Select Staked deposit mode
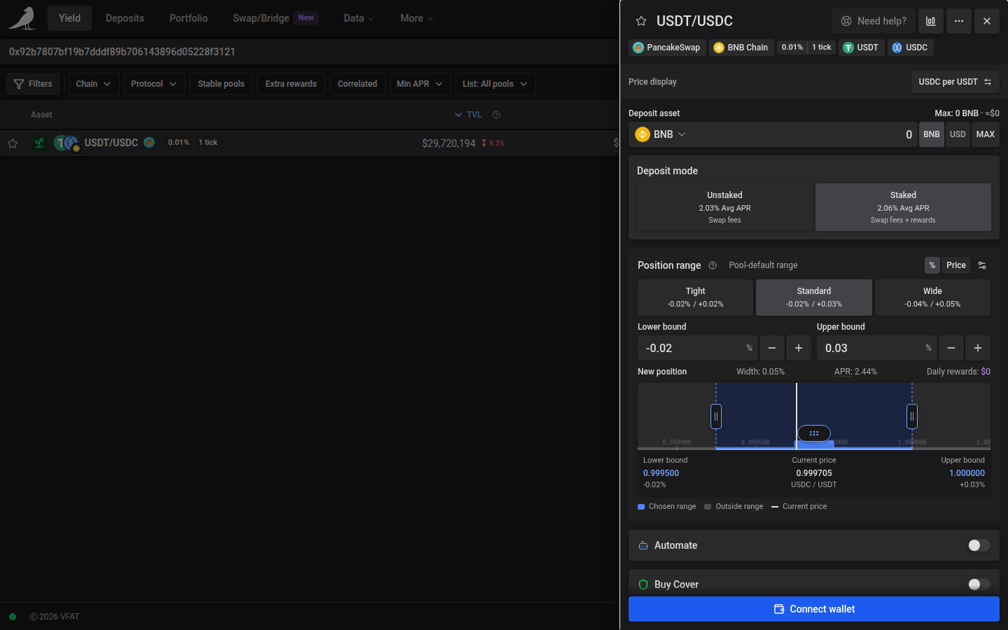The image size is (1008, 630). coord(903,207)
